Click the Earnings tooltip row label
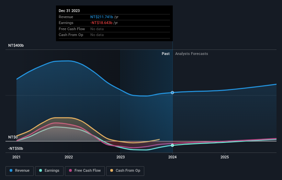The image size is (282, 180). coord(66,23)
